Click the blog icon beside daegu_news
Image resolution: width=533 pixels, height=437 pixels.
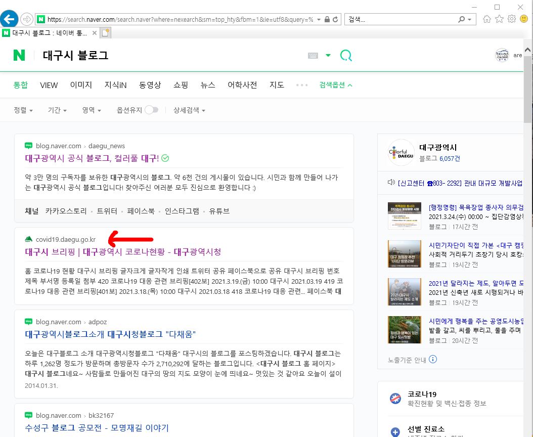[28, 146]
